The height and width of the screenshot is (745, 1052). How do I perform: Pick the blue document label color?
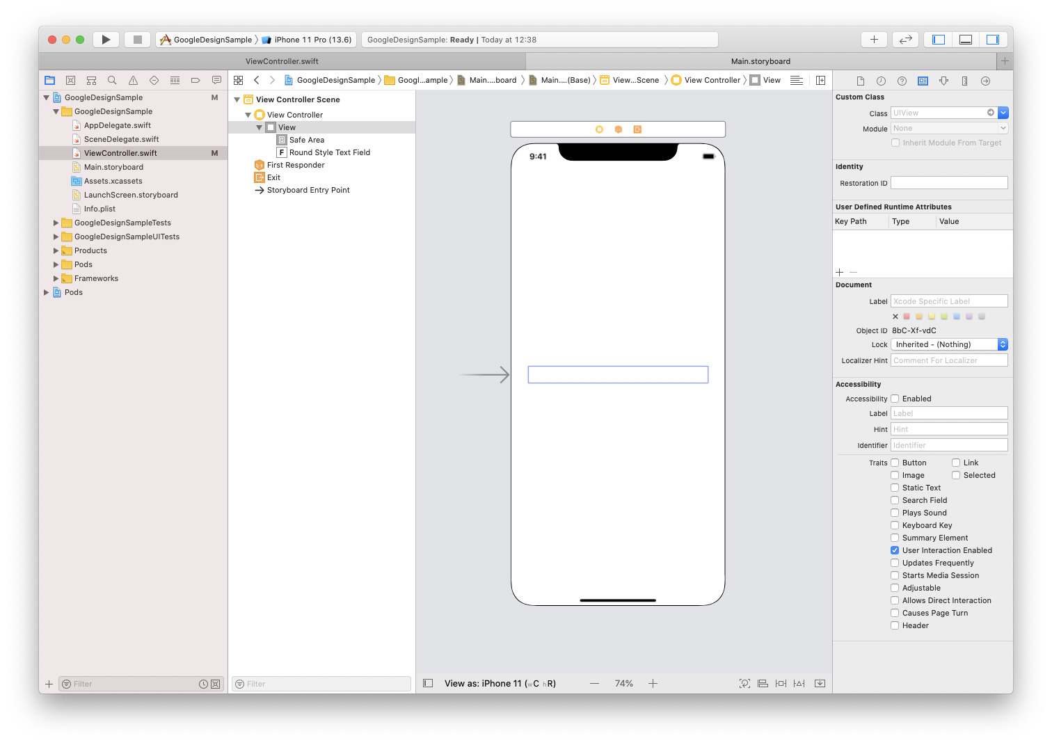point(957,316)
